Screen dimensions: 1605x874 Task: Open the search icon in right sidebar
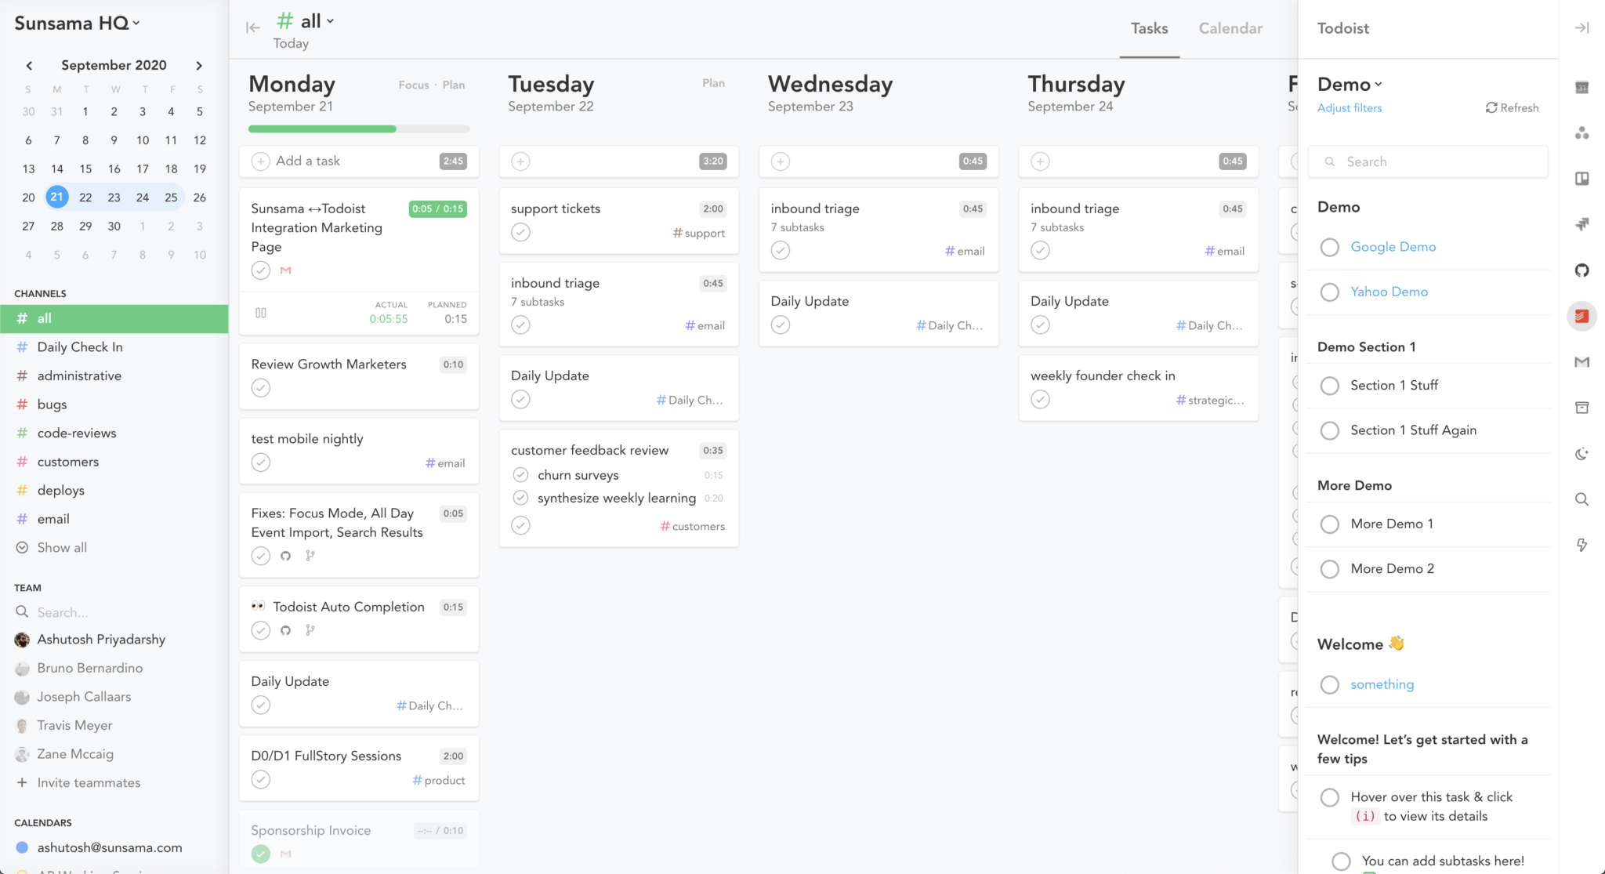click(1582, 499)
